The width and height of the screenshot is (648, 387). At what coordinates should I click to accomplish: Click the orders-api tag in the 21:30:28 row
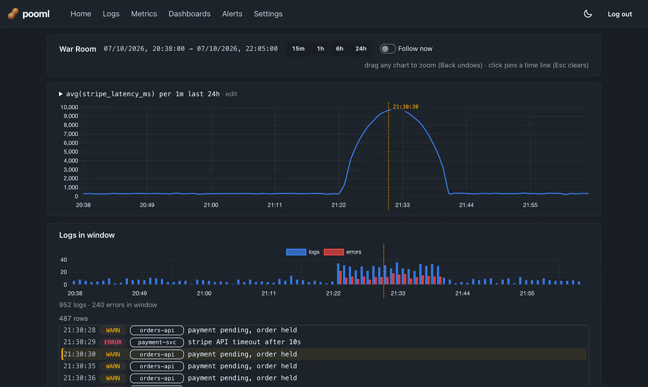pos(157,330)
